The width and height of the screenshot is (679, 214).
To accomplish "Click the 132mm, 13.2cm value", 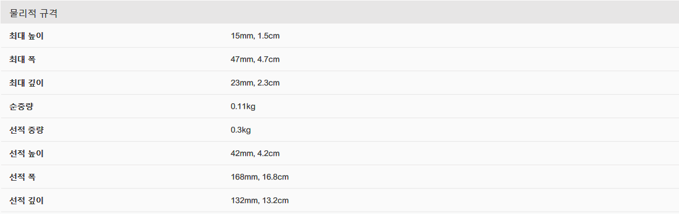I will [260, 200].
